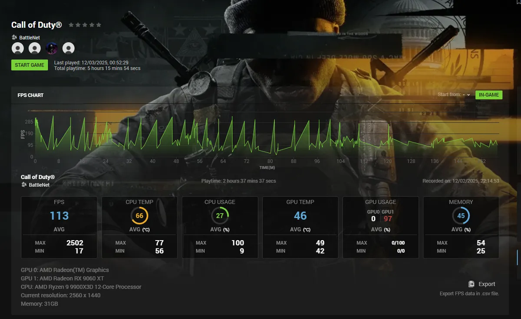Click the Export text link
The height and width of the screenshot is (319, 521).
pos(487,284)
